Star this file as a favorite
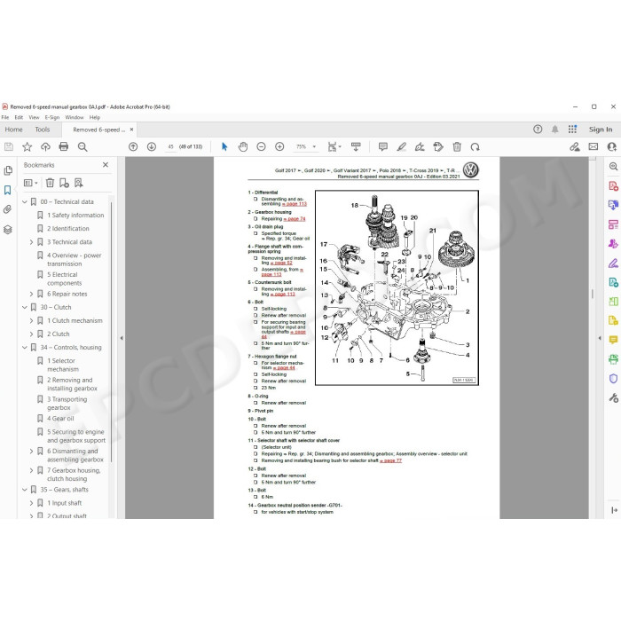The height and width of the screenshot is (621, 621). (27, 147)
